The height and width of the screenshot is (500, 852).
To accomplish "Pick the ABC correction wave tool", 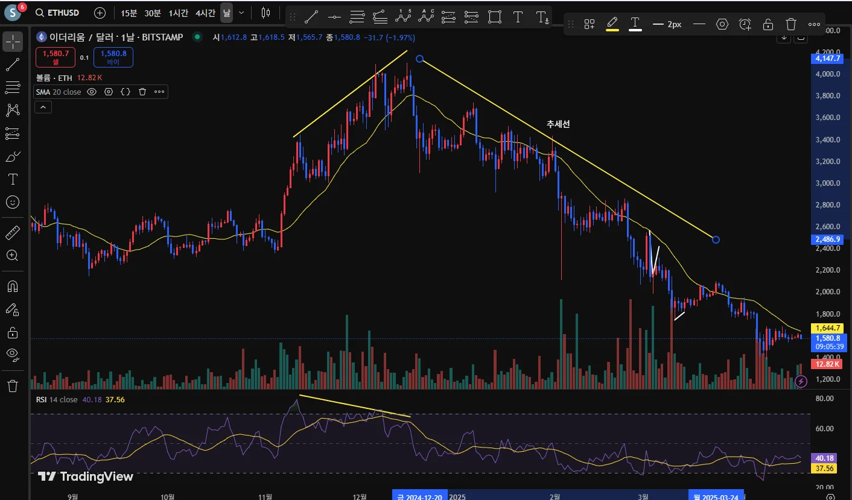I will point(426,17).
